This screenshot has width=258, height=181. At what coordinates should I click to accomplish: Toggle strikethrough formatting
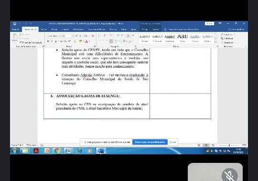[62, 41]
